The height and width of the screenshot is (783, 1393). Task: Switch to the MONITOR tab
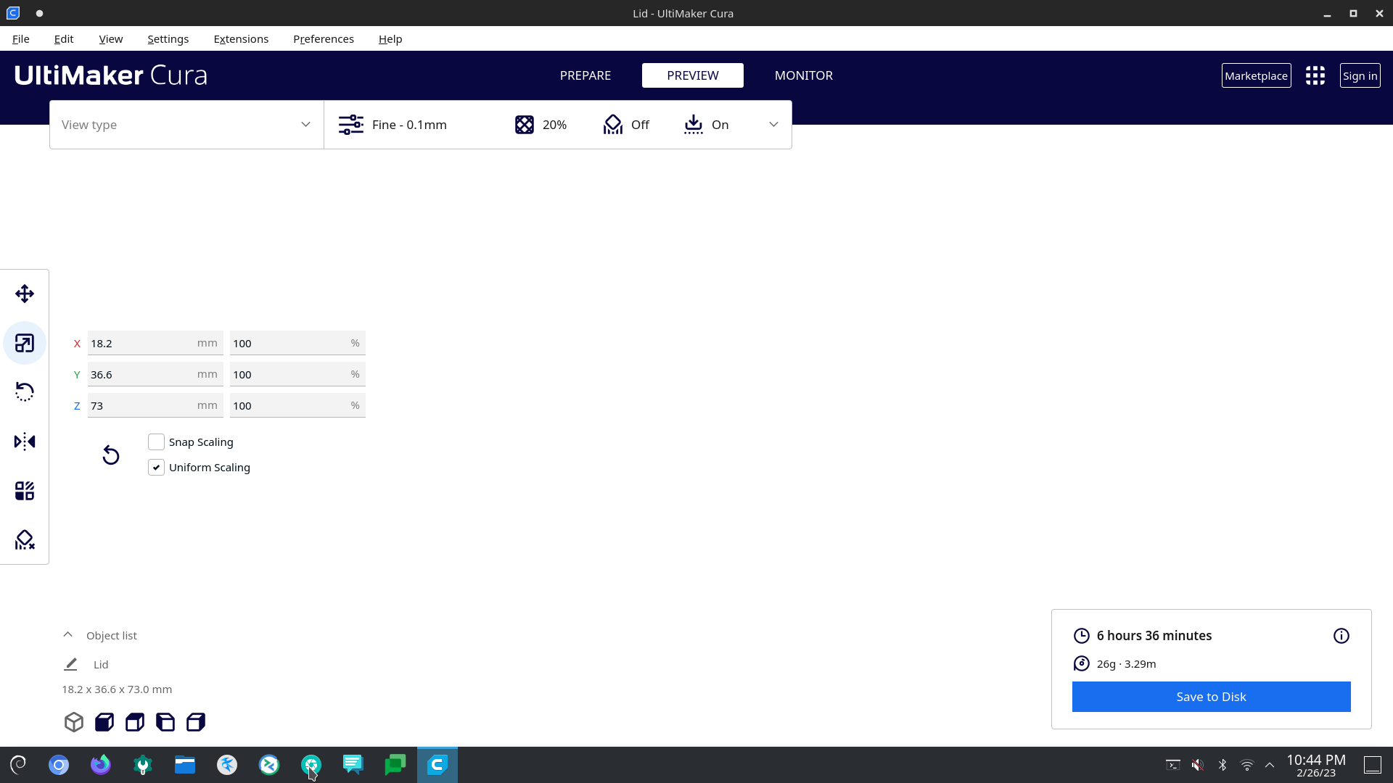point(803,75)
